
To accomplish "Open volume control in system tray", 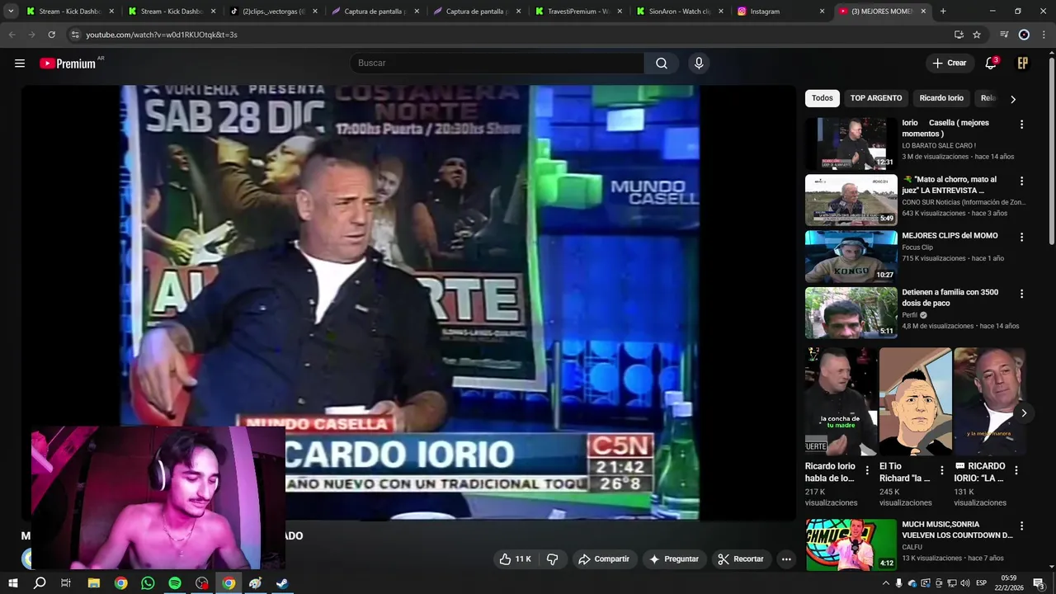I will pos(964,583).
